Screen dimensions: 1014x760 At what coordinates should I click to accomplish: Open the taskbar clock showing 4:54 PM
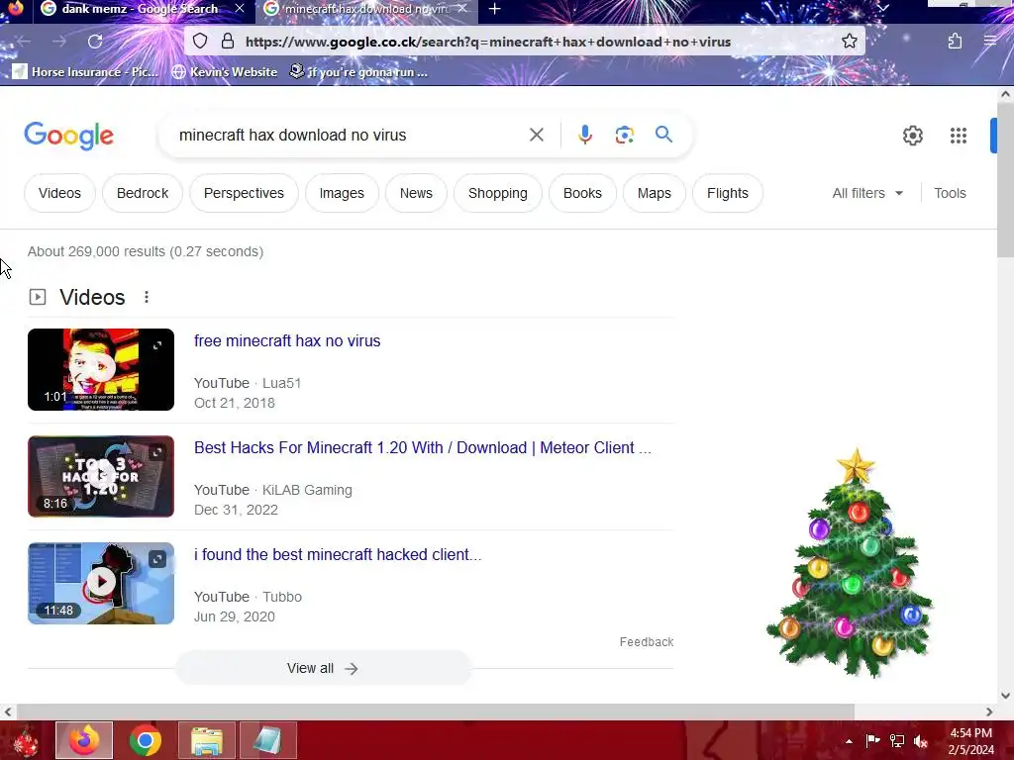(x=970, y=741)
